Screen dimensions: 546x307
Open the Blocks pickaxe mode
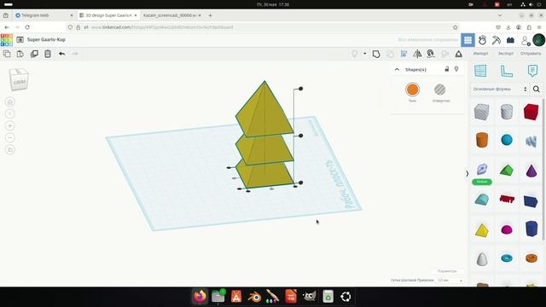click(x=497, y=40)
